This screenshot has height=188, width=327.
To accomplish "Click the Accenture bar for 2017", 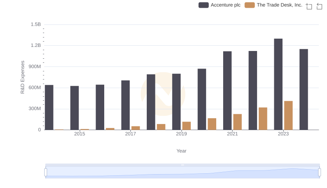I will pyautogui.click(x=125, y=105).
